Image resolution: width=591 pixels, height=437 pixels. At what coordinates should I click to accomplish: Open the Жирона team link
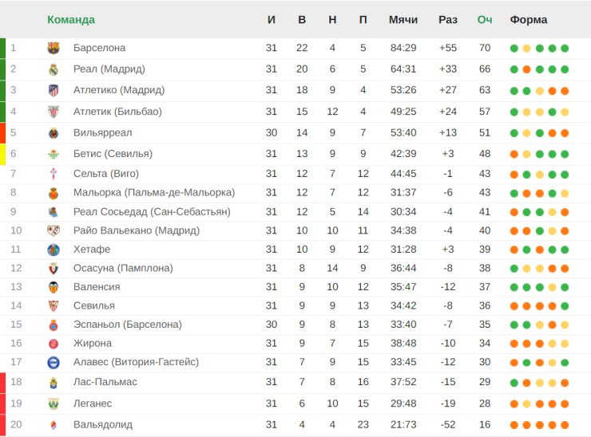point(93,344)
